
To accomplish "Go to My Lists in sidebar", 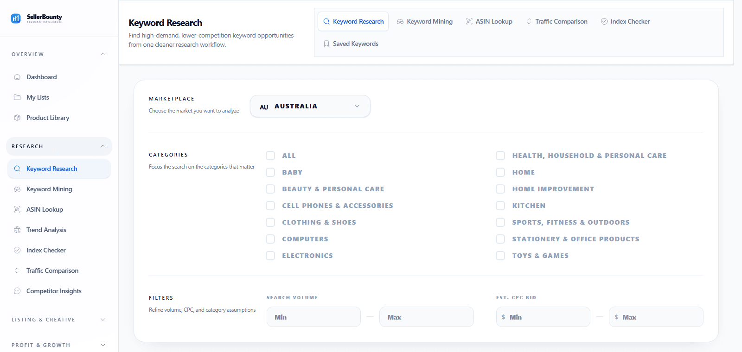I will tap(59, 98).
